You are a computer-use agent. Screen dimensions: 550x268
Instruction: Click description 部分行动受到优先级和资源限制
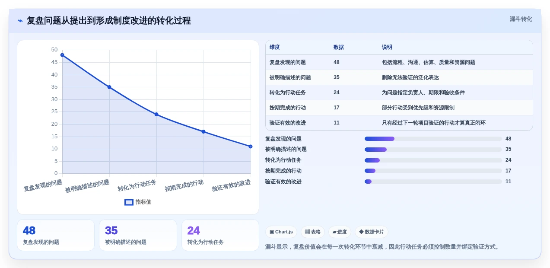click(418, 108)
